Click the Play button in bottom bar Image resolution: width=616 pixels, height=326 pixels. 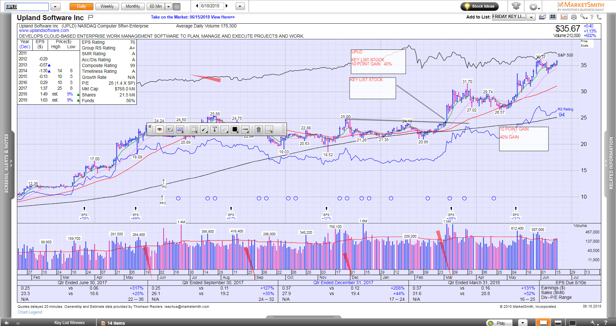(x=499, y=323)
